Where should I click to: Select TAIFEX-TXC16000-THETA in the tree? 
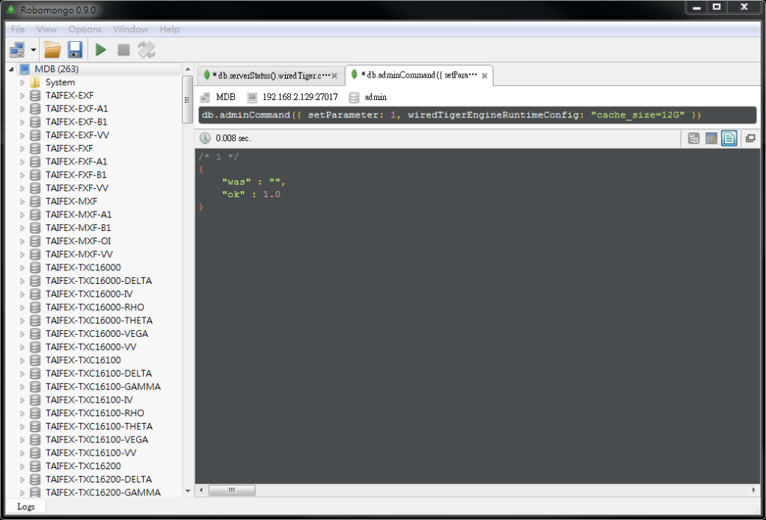(x=99, y=321)
